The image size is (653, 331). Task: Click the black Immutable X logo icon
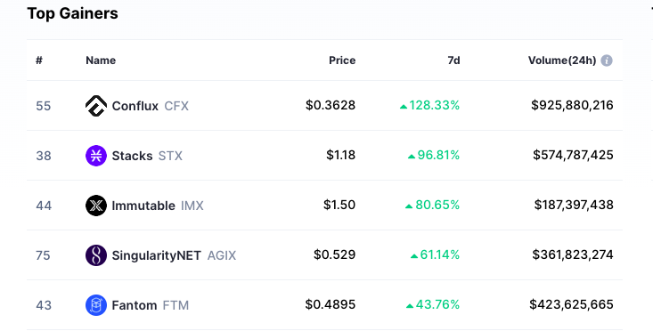click(96, 206)
